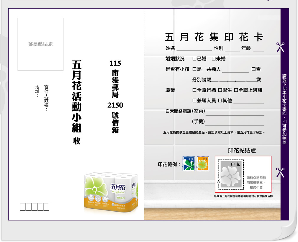Click the first postal code box
298x242 pixels.
[x=23, y=207]
